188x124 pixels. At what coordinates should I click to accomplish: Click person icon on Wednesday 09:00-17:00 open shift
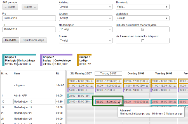(x=147, y=81)
